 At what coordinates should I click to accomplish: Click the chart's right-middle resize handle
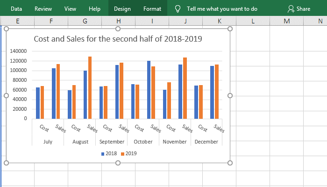coord(230,95)
